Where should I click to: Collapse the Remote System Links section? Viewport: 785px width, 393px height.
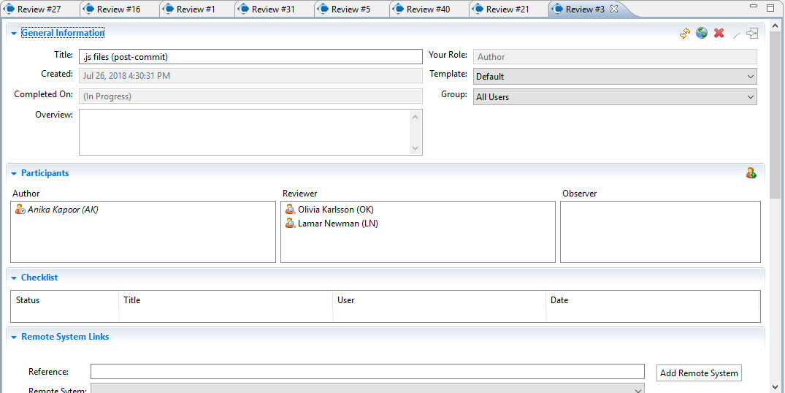tap(14, 337)
